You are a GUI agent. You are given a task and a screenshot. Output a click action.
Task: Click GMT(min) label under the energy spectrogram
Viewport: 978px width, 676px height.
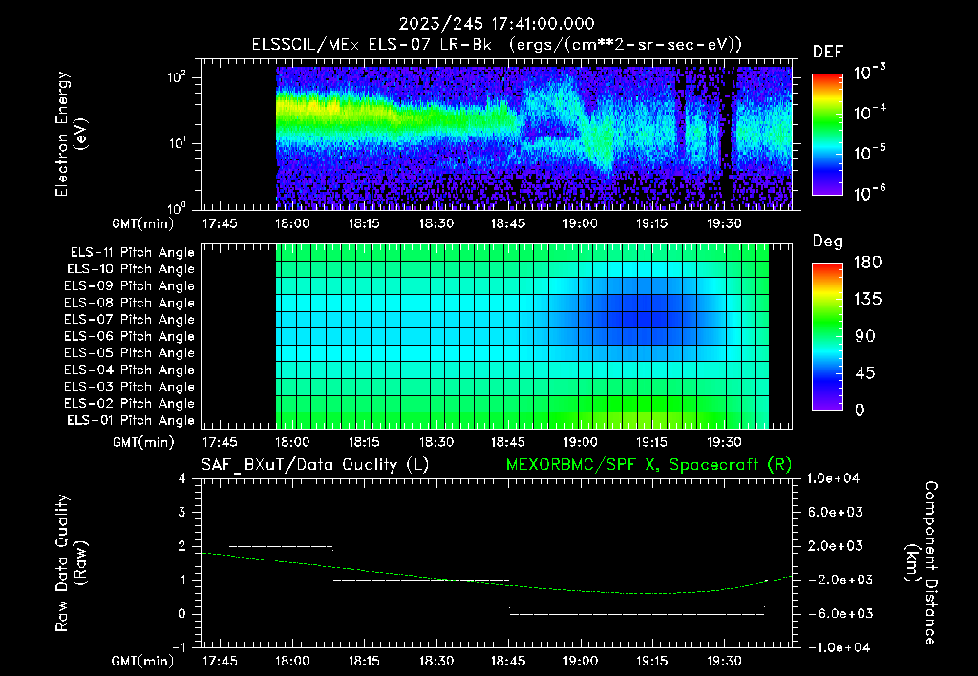pos(143,223)
